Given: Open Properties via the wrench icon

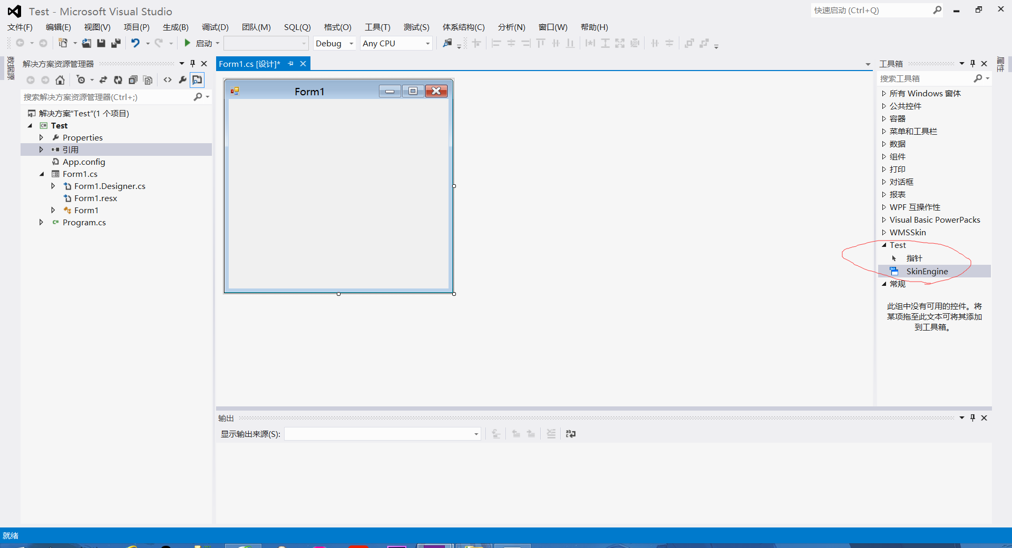Looking at the screenshot, I should (182, 80).
